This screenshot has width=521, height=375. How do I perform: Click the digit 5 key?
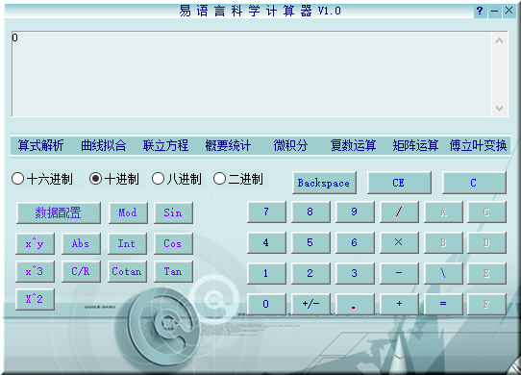point(310,242)
